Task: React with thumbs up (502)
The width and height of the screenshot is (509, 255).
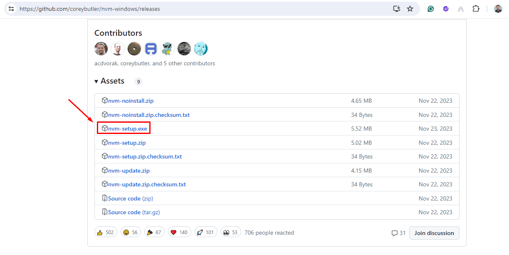Action: [x=106, y=233]
